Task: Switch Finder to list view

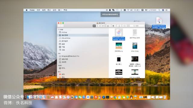Action: click(97, 26)
